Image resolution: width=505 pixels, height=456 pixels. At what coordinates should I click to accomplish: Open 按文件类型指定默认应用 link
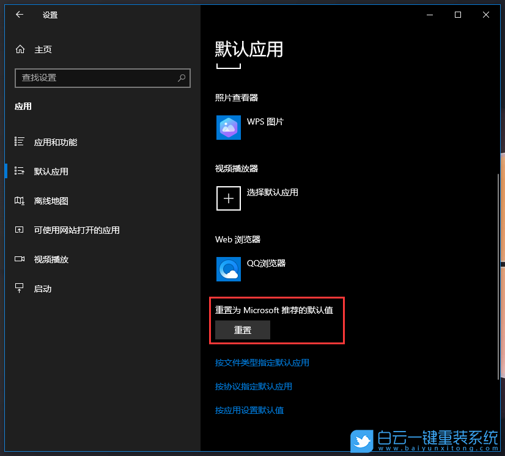[x=262, y=363]
